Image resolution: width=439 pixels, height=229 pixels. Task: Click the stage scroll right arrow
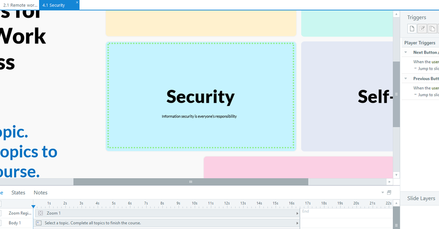pyautogui.click(x=389, y=182)
